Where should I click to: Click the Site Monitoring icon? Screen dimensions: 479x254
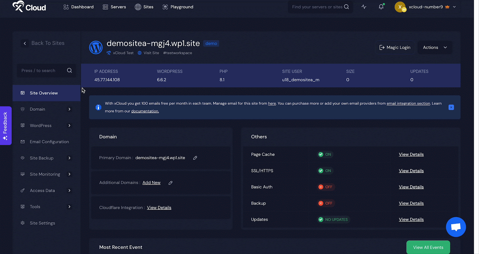tap(22, 174)
